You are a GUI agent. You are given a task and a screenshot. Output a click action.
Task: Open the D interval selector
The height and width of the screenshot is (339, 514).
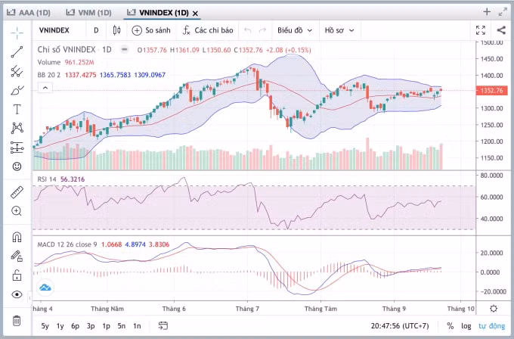pyautogui.click(x=96, y=30)
